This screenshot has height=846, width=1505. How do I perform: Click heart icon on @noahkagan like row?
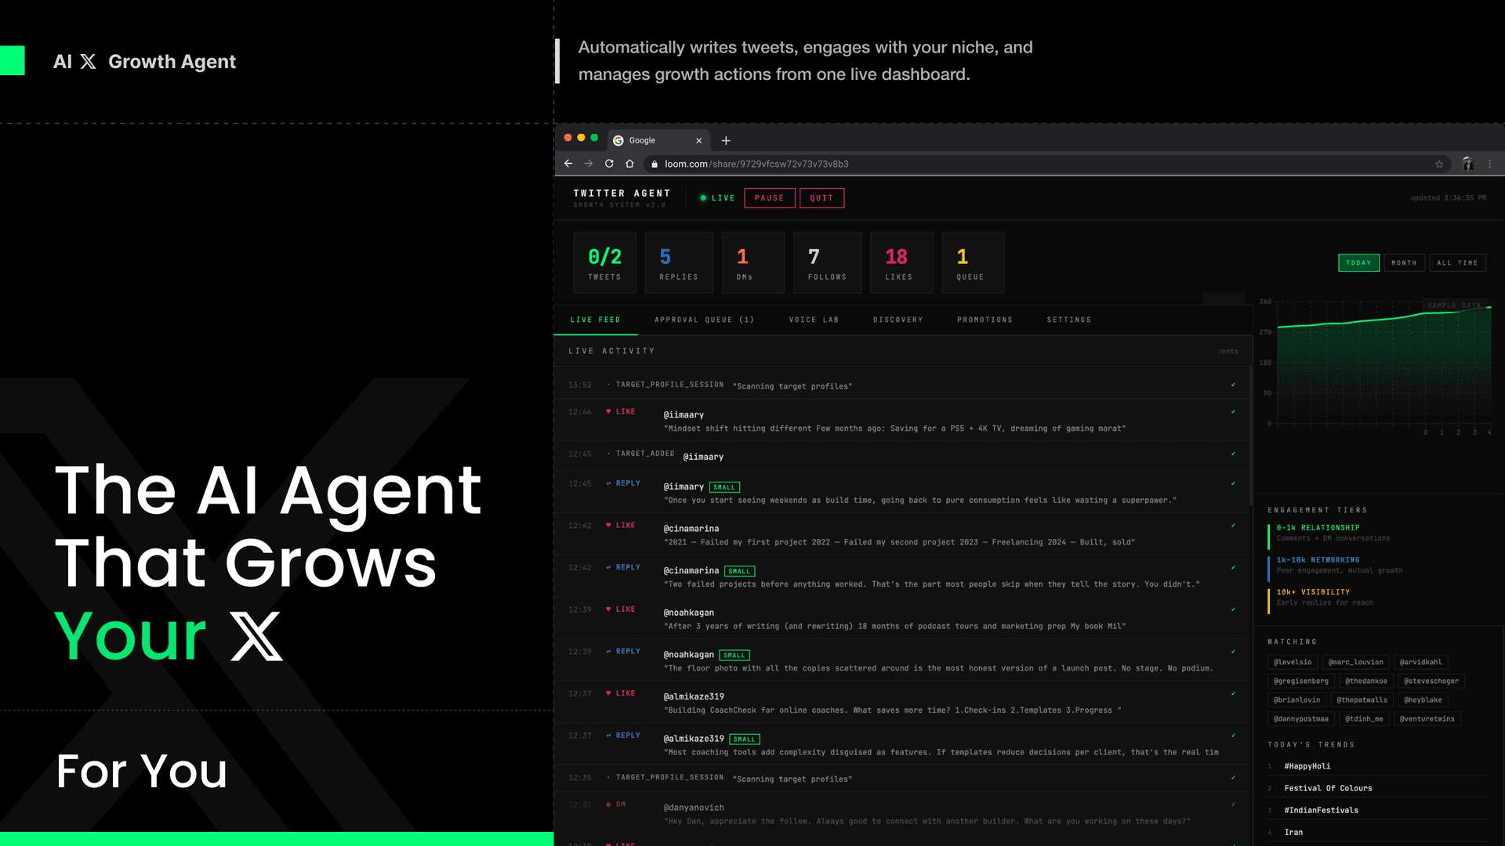point(608,609)
